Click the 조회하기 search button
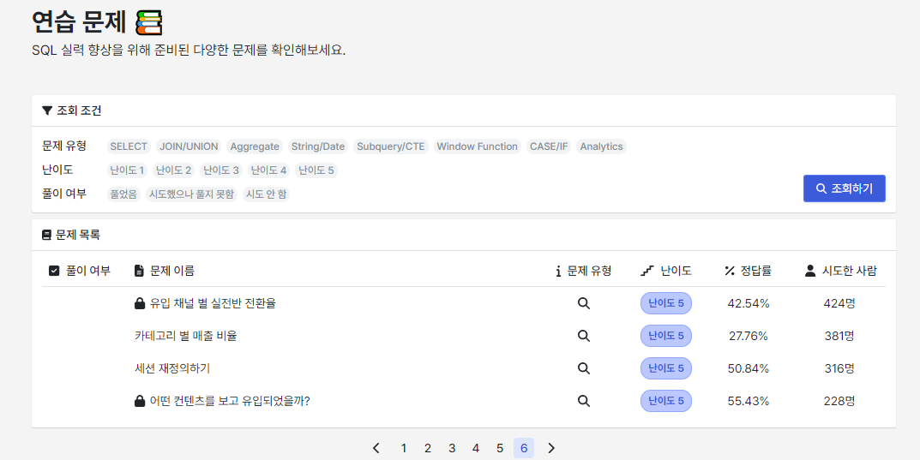The image size is (920, 460). click(845, 188)
